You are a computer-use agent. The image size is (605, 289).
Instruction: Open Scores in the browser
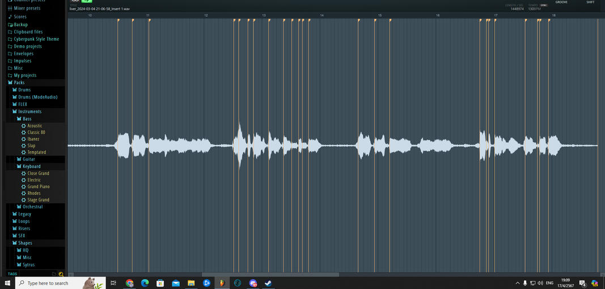[20, 17]
